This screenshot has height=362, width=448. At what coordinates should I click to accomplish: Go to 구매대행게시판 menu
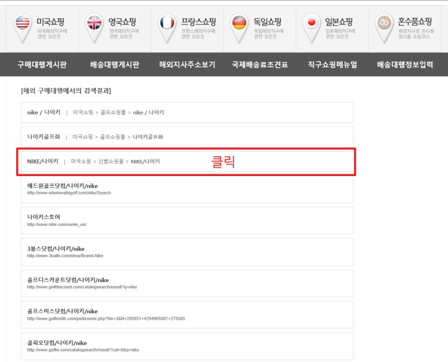click(42, 64)
